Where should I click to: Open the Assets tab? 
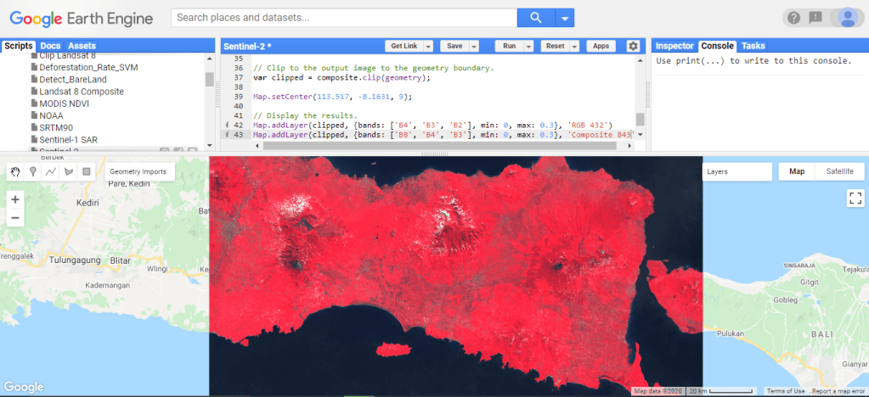pos(82,46)
